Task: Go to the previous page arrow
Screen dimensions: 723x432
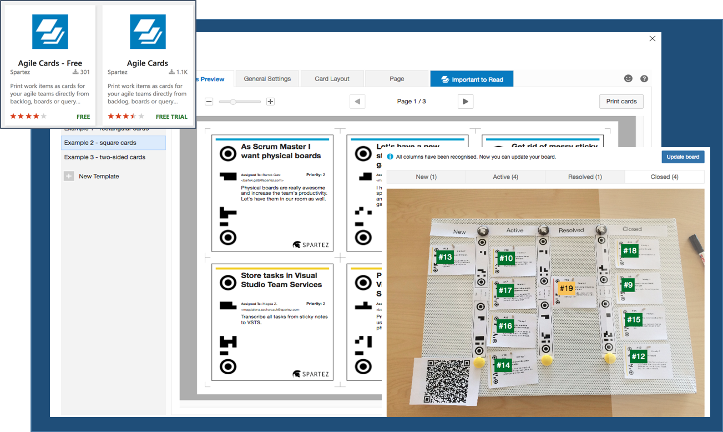Action: coord(357,102)
